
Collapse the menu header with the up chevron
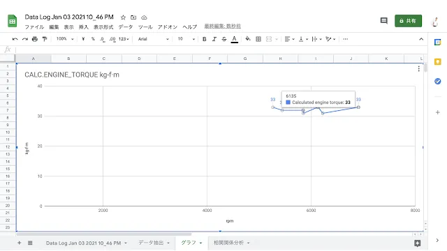click(421, 39)
